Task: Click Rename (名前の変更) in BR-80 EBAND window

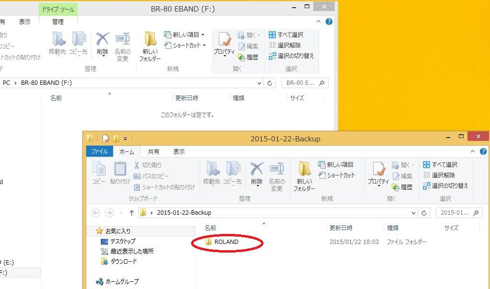Action: (123, 47)
